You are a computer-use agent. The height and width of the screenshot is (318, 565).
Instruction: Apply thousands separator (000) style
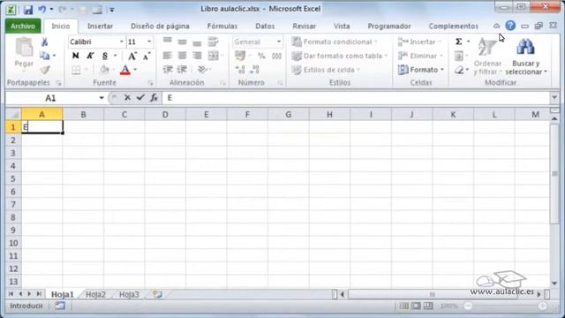point(276,56)
